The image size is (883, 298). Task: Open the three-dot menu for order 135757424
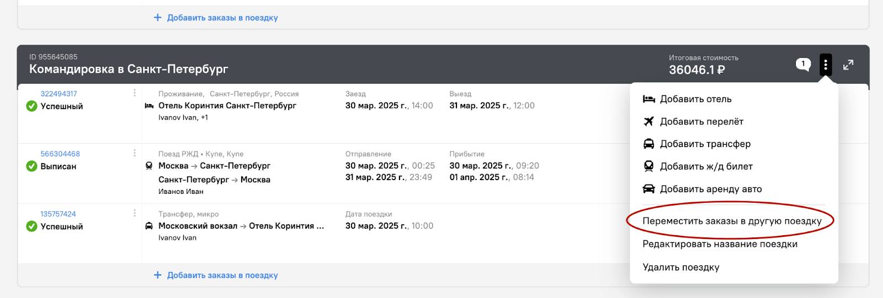tap(134, 213)
